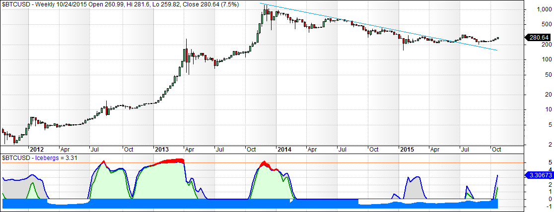554x212 pixels.
Task: Click the 2013 year marker on time axis
Action: (x=162, y=149)
